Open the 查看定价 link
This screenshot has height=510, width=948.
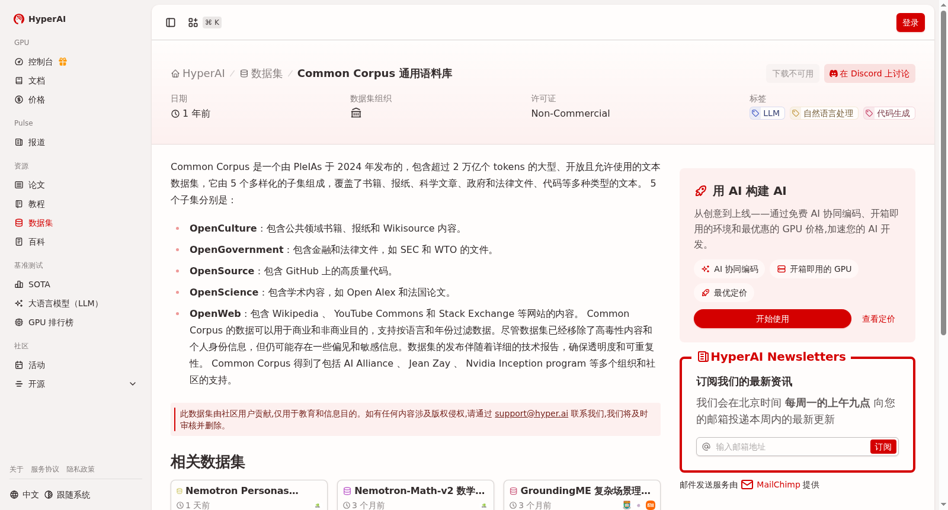coord(878,319)
